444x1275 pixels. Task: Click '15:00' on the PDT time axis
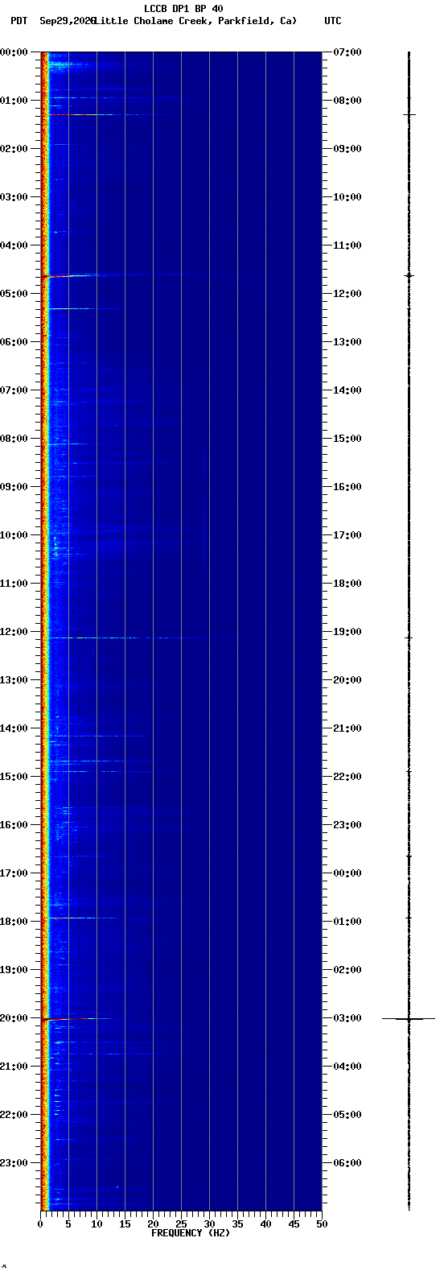14,777
